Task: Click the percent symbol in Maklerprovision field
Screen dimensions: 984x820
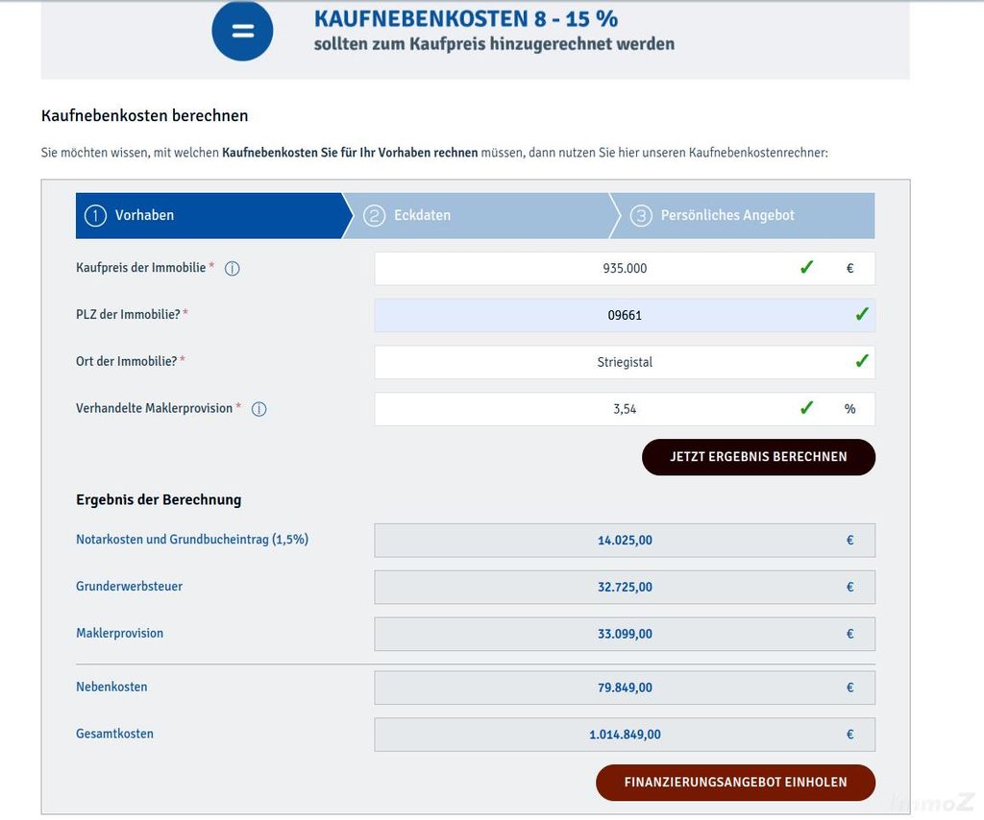Action: 850,409
